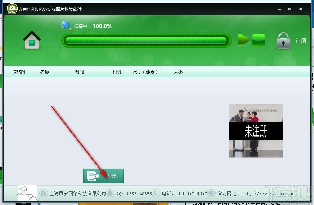Sort by 名称 column header
Image resolution: width=314 pixels, height=205 pixels.
pos(45,72)
